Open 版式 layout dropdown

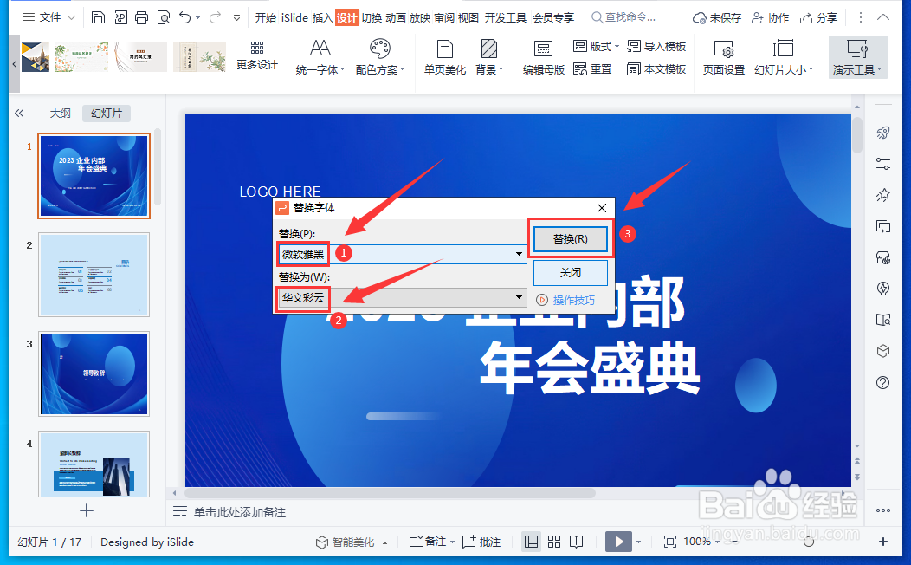click(596, 47)
